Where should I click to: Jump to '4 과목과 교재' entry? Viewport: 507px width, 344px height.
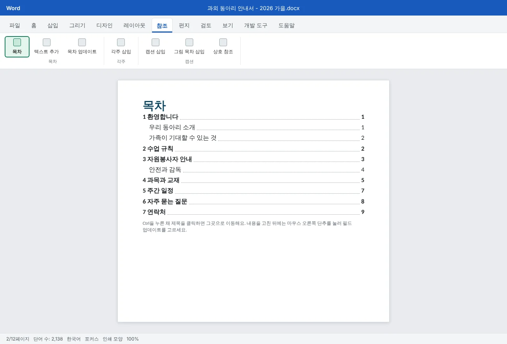pyautogui.click(x=253, y=180)
